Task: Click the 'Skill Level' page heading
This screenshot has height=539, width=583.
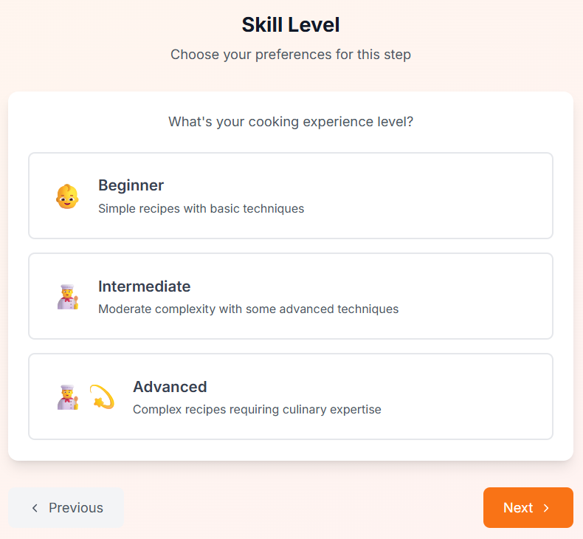Action: click(x=291, y=25)
